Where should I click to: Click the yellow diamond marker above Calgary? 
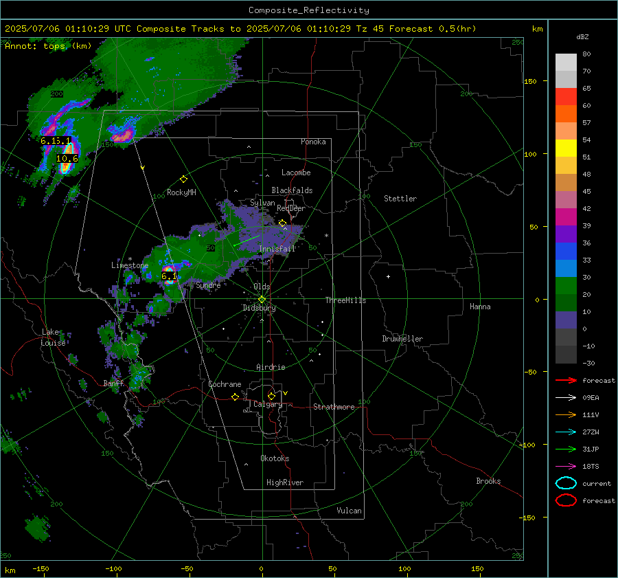271,396
